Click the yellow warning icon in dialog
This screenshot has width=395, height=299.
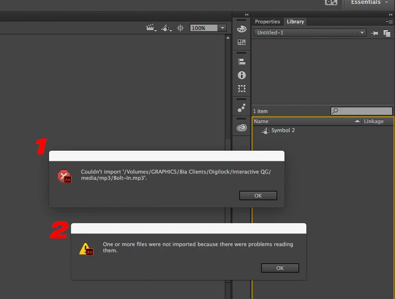coord(86,249)
